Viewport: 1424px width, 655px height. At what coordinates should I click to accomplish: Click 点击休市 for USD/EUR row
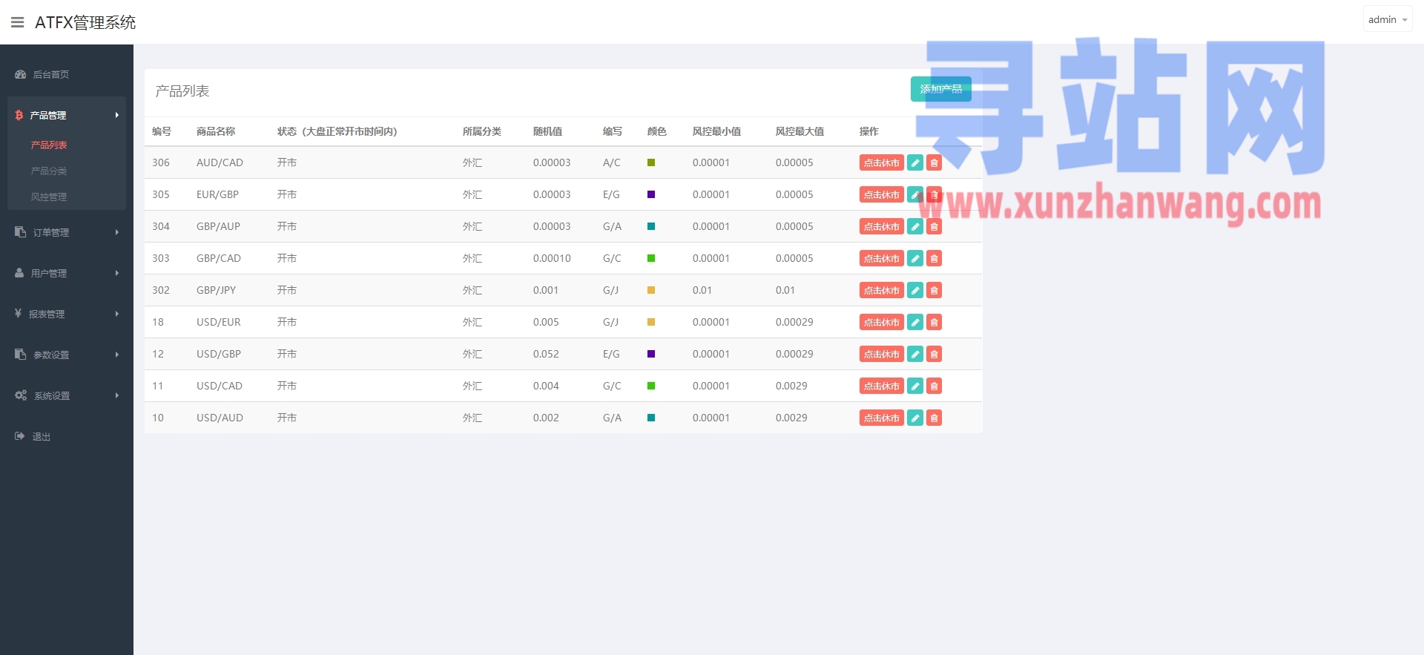pyautogui.click(x=881, y=322)
